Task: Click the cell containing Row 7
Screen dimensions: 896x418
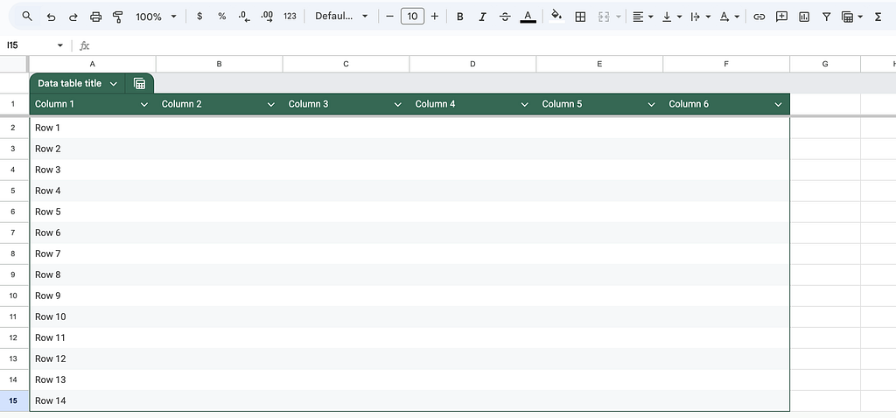Action: click(x=93, y=254)
